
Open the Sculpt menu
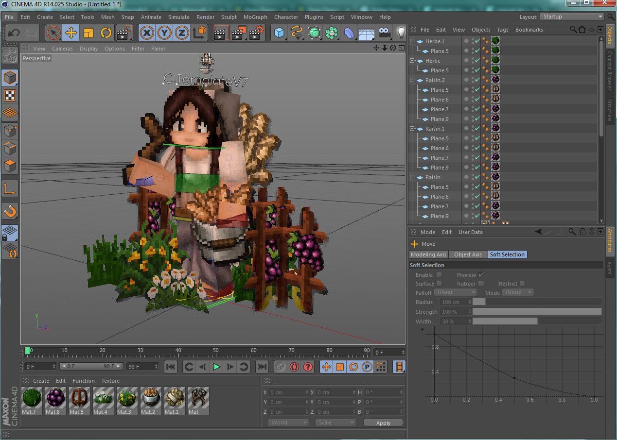(229, 17)
